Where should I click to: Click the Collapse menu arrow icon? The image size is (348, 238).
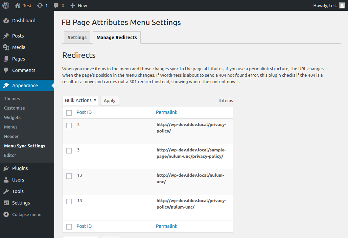coord(6,214)
